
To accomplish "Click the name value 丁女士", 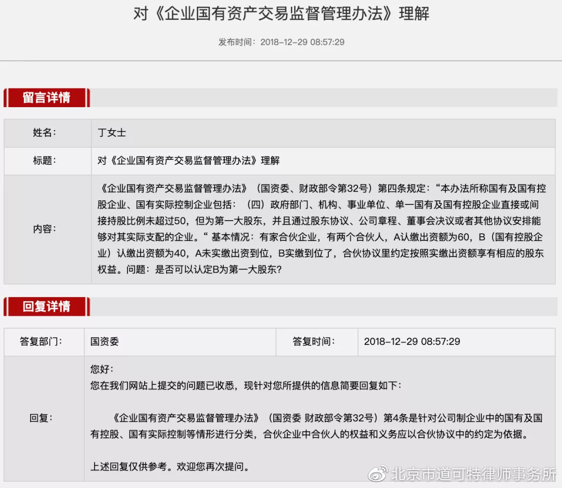I will [111, 133].
